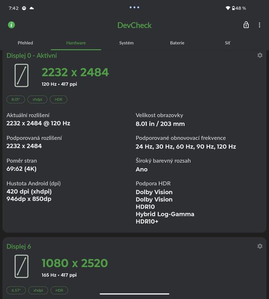Tap the cloud notification icon

(x=32, y=8)
